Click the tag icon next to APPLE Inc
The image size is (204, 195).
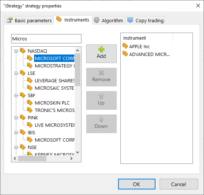(125, 46)
